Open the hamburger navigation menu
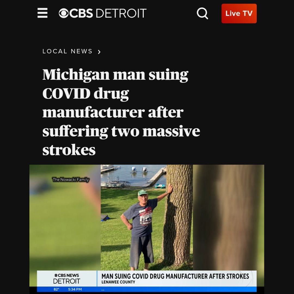Viewport: 294px width, 294px height. (42, 13)
